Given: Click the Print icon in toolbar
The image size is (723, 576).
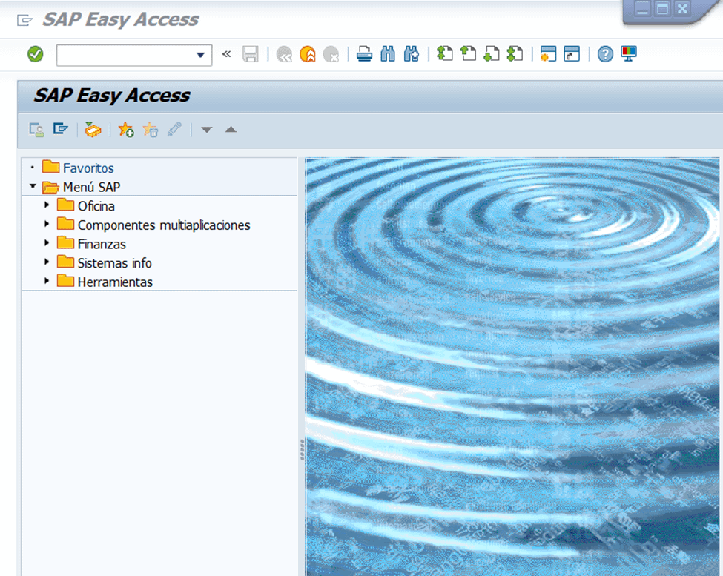Looking at the screenshot, I should [363, 54].
